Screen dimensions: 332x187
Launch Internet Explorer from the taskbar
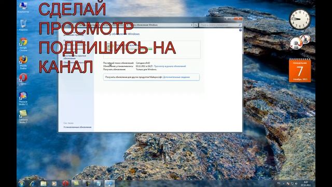coord(32,183)
